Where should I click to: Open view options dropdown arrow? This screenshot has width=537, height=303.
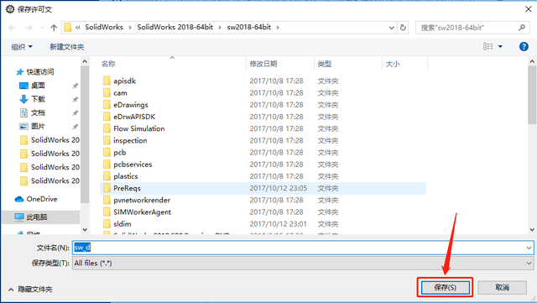coord(500,47)
